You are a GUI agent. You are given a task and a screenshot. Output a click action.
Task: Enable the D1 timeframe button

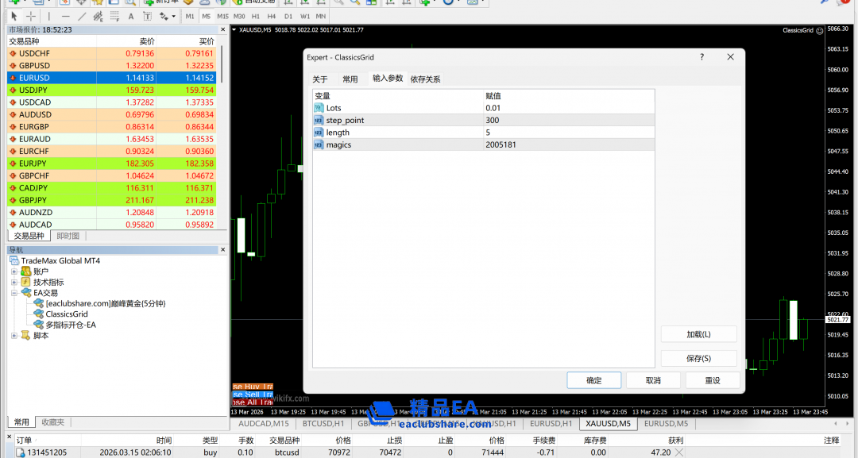click(x=288, y=16)
